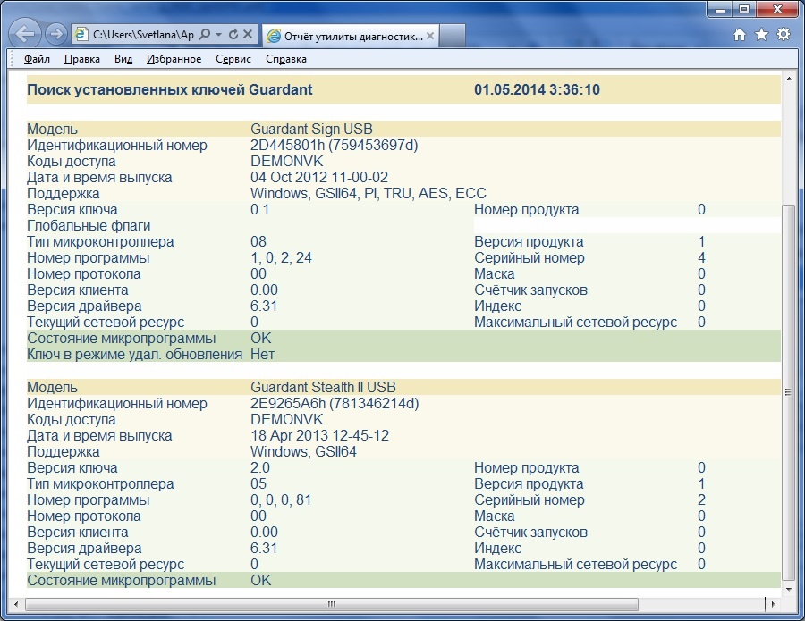Select the Отчёт утилиты диагностики tab

(x=352, y=36)
